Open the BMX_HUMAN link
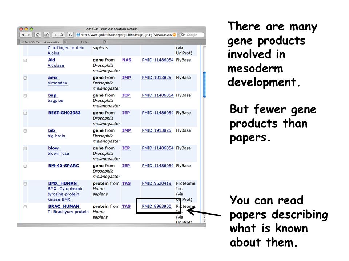349x261 pixels. pos(62,183)
